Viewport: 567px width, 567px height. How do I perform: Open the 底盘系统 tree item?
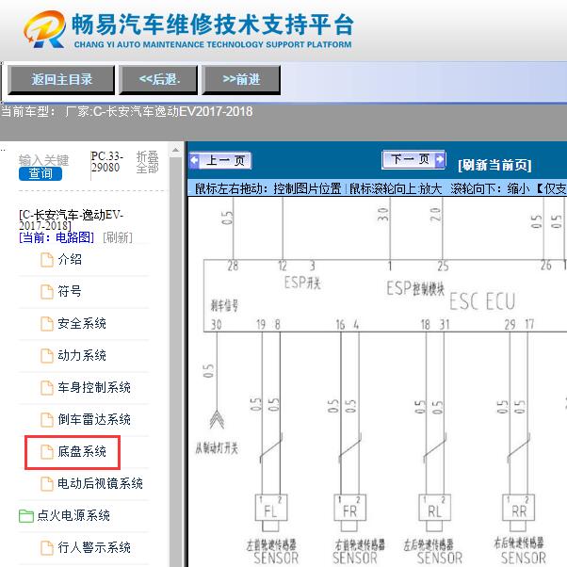coord(82,451)
